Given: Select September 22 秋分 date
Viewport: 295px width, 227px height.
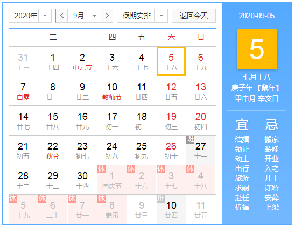Looking at the screenshot, I should click(x=53, y=150).
